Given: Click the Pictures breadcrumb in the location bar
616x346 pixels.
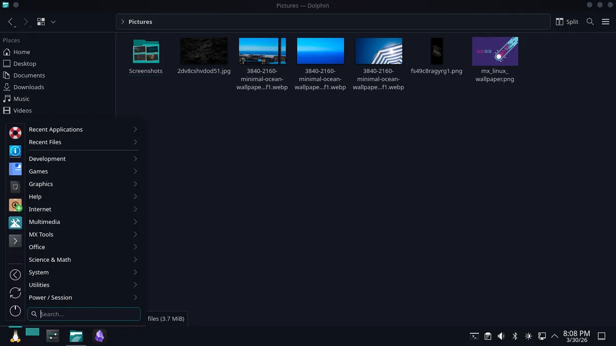Looking at the screenshot, I should (141, 22).
